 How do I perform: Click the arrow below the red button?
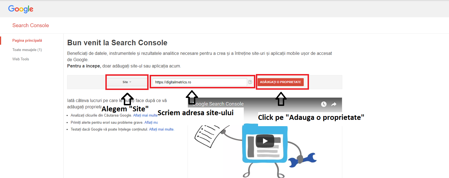coord(281,99)
